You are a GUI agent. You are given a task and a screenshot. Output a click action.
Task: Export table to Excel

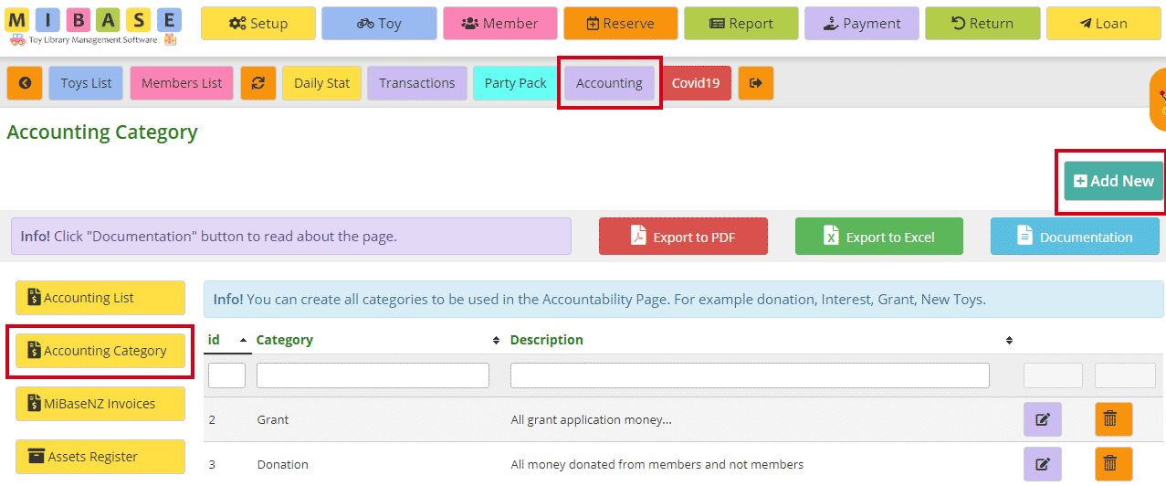879,237
